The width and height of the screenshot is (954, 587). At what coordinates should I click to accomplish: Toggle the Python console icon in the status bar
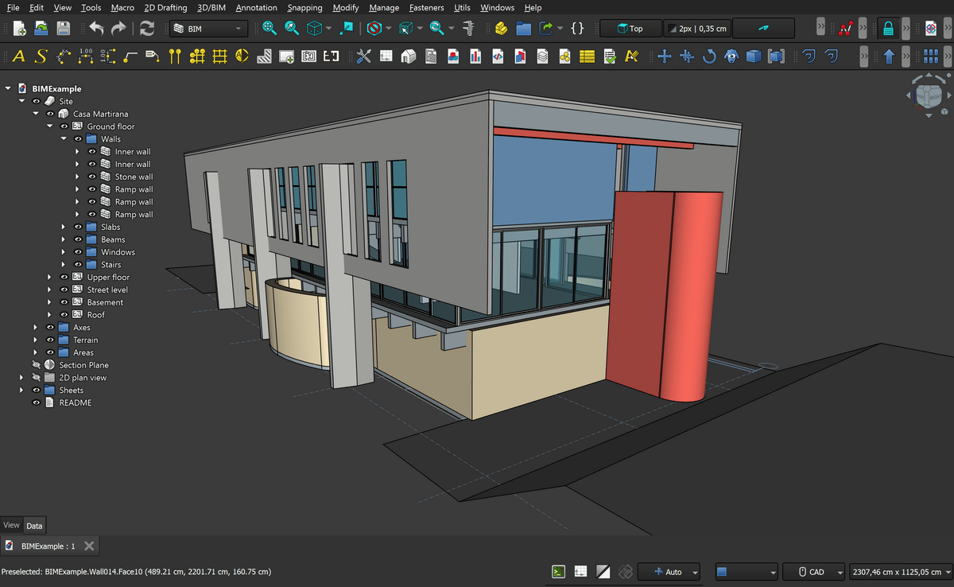point(558,571)
